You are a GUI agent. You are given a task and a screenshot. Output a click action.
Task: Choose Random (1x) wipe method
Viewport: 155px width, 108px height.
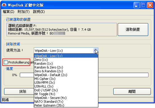click(66, 64)
